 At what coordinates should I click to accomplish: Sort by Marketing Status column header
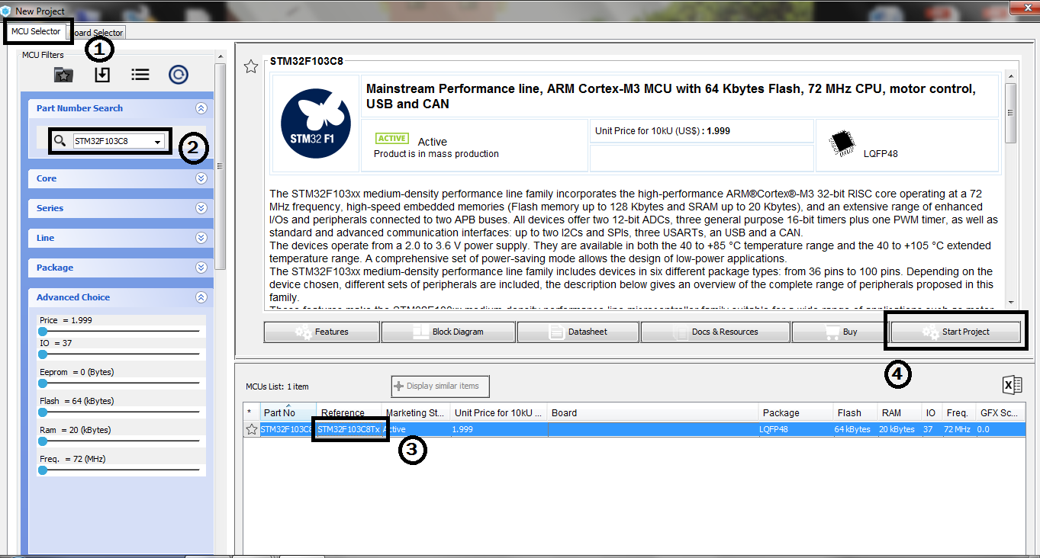[x=416, y=412]
